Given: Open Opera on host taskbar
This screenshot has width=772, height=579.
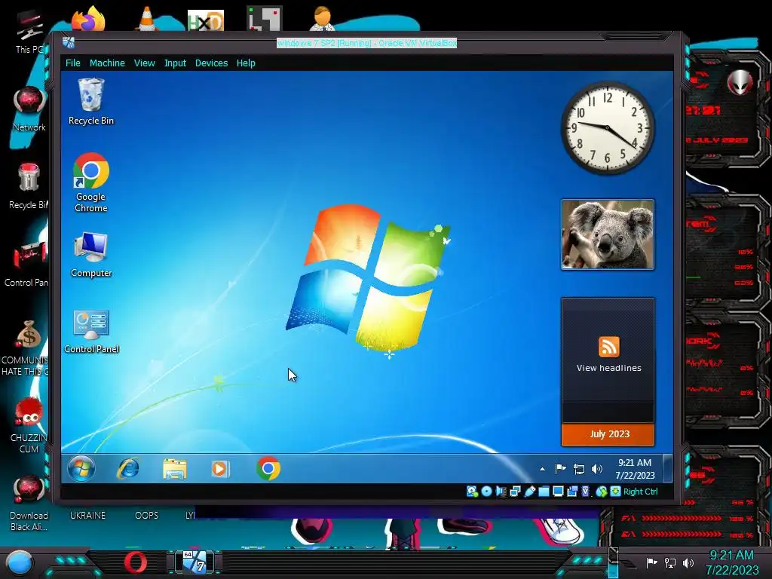Looking at the screenshot, I should tap(136, 562).
